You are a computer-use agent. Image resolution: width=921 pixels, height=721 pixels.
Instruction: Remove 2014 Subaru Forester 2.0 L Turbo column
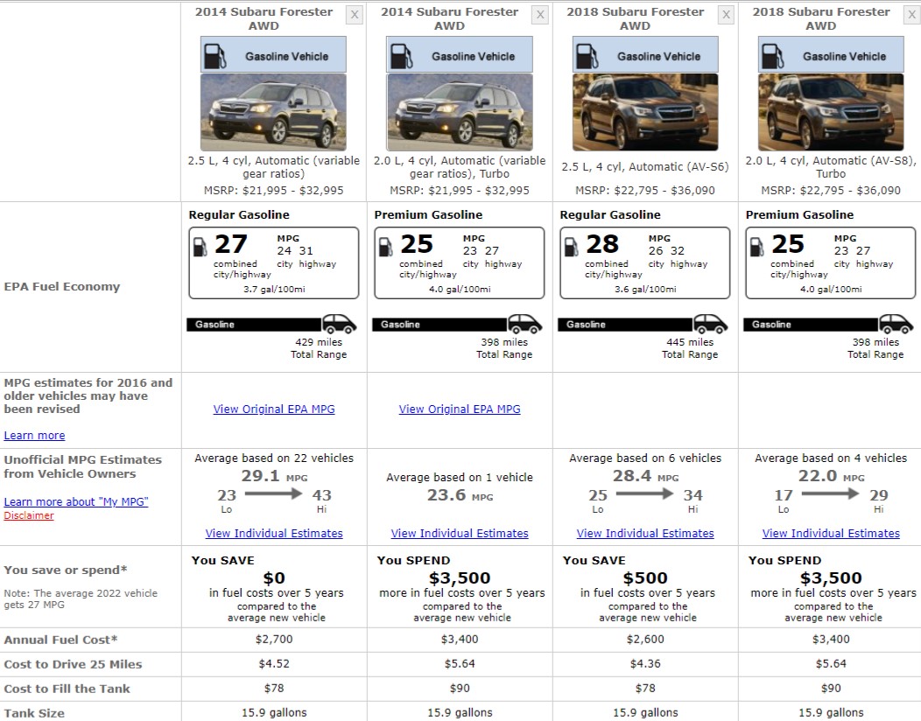click(x=540, y=15)
